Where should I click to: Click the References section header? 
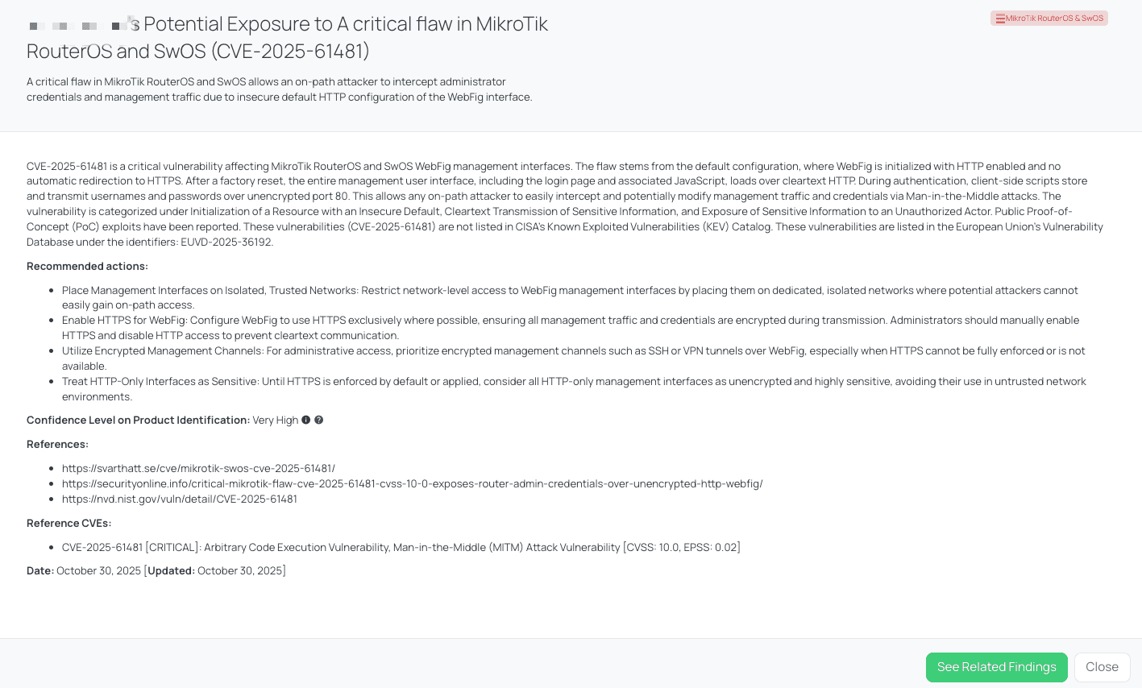click(57, 444)
